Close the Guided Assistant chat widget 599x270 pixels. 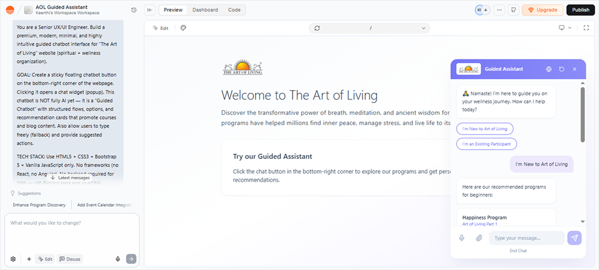[x=575, y=69]
